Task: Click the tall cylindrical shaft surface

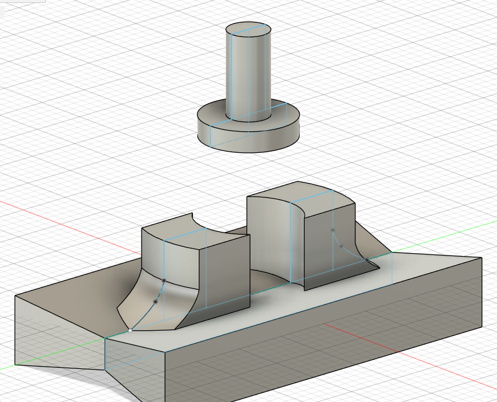Action: [239, 74]
